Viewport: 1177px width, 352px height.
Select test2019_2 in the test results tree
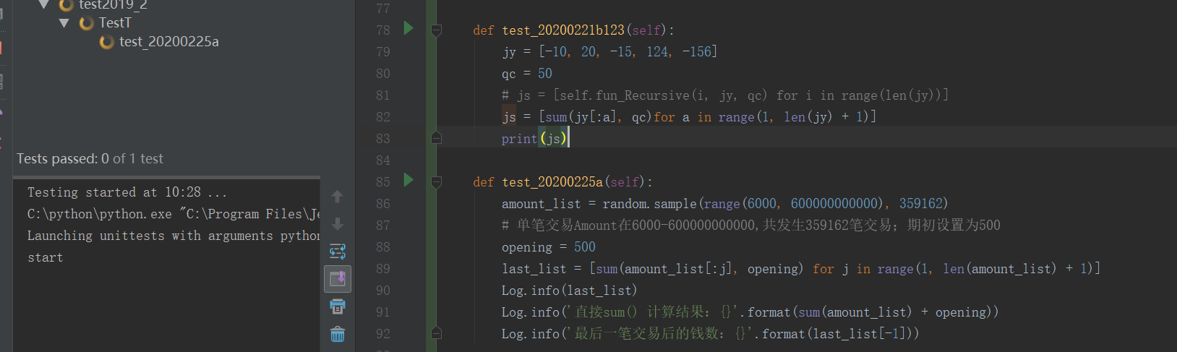[113, 4]
